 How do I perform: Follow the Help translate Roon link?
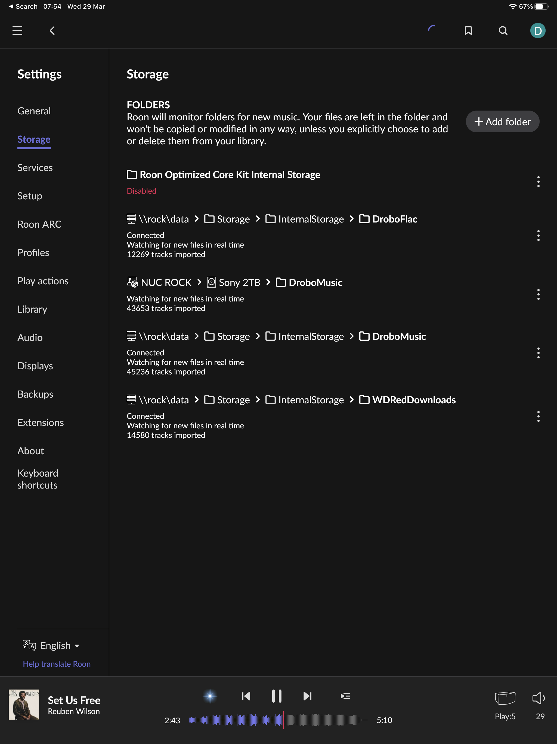[x=57, y=664]
